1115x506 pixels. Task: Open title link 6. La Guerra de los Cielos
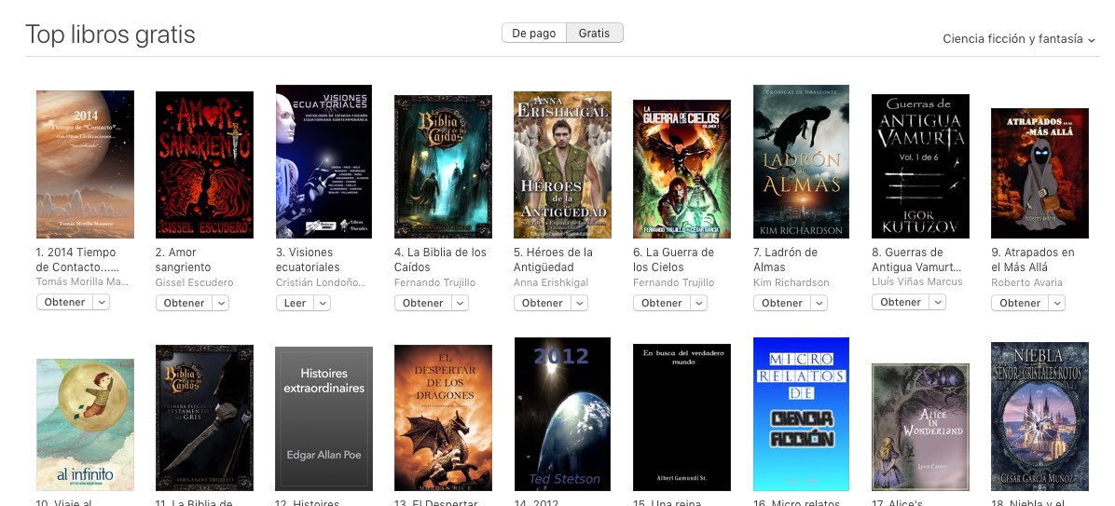point(673,259)
